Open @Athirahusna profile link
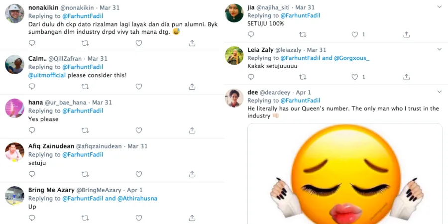Viewport: 448px width, 224px height. (137, 198)
